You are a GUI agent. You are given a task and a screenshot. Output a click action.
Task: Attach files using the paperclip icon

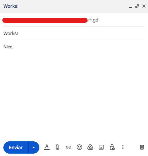57,147
